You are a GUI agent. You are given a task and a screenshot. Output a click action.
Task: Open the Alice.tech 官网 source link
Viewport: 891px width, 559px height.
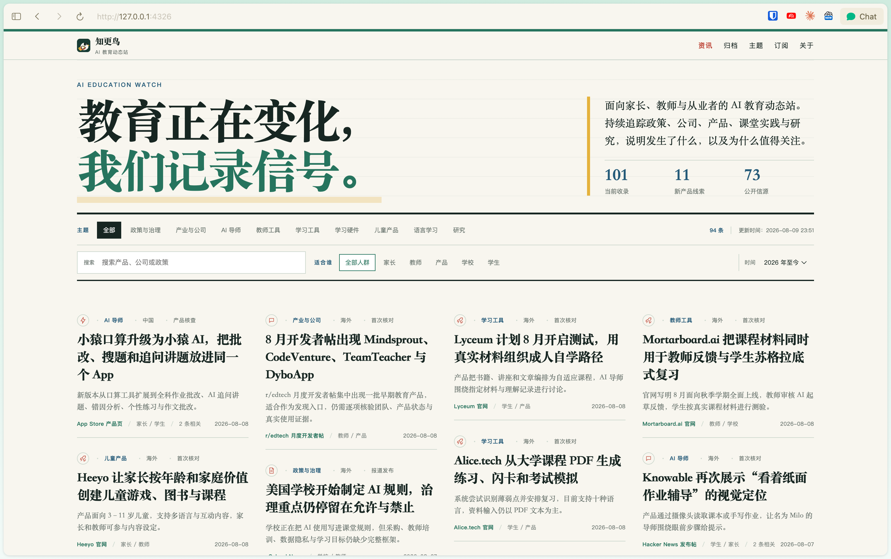point(474,527)
